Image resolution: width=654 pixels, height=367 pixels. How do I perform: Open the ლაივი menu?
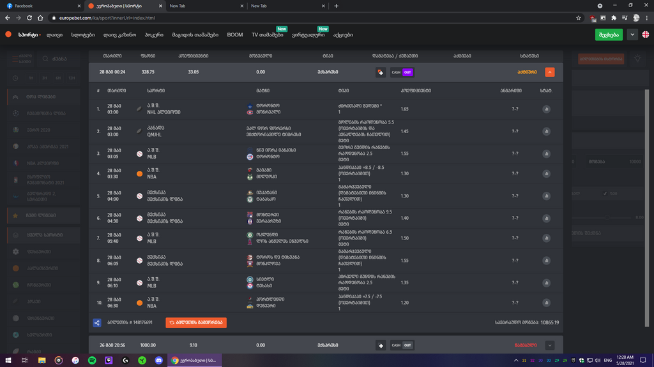point(55,35)
